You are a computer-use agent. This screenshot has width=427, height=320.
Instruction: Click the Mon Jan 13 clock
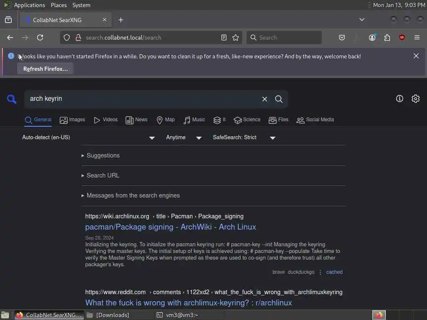[x=399, y=5]
